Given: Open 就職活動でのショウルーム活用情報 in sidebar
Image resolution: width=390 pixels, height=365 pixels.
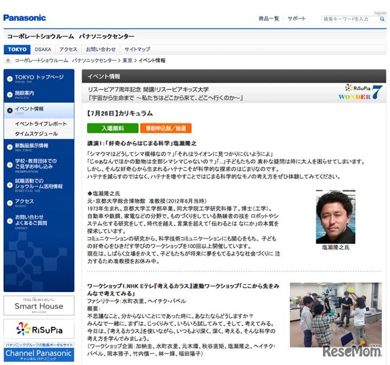Looking at the screenshot, I should [39, 185].
